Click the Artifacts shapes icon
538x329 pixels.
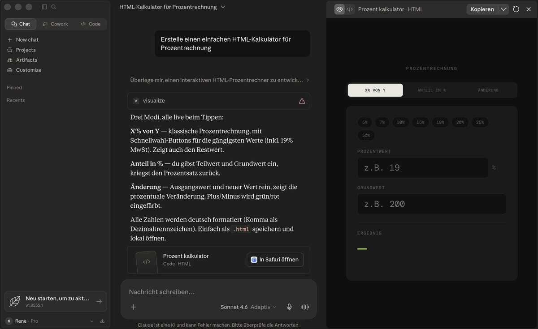[x=10, y=60]
